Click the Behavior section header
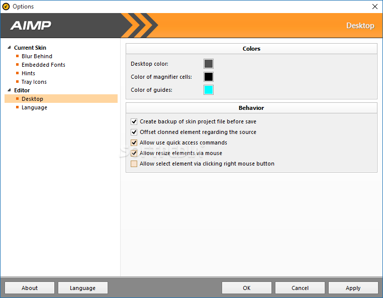Screen dimensions: 383x298 coord(251,108)
